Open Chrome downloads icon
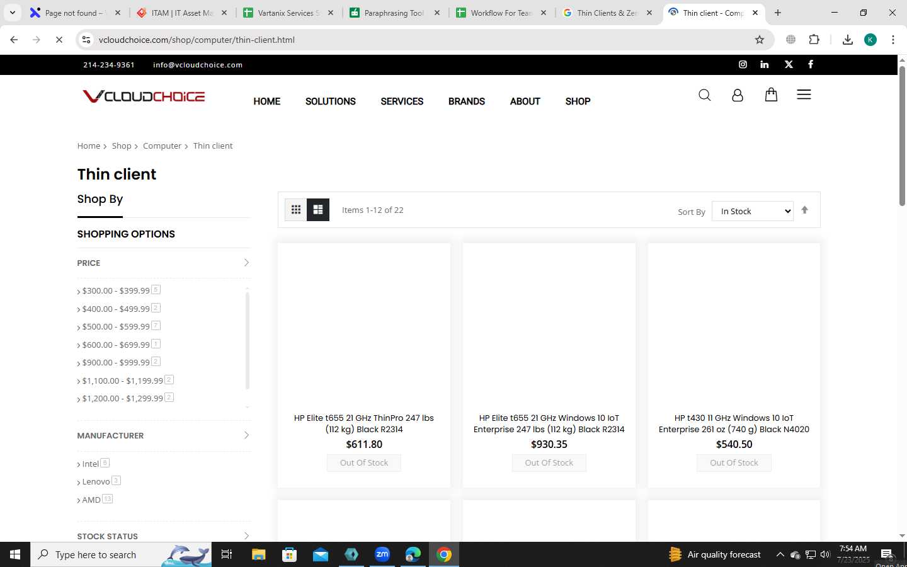This screenshot has height=567, width=907. [848, 40]
